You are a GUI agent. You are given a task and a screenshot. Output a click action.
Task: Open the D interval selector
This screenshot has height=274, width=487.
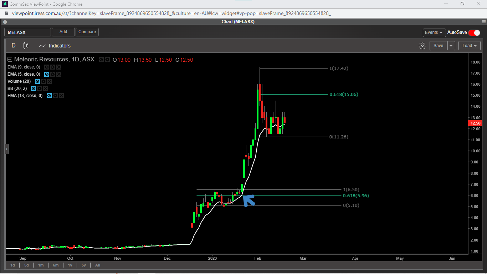14,46
